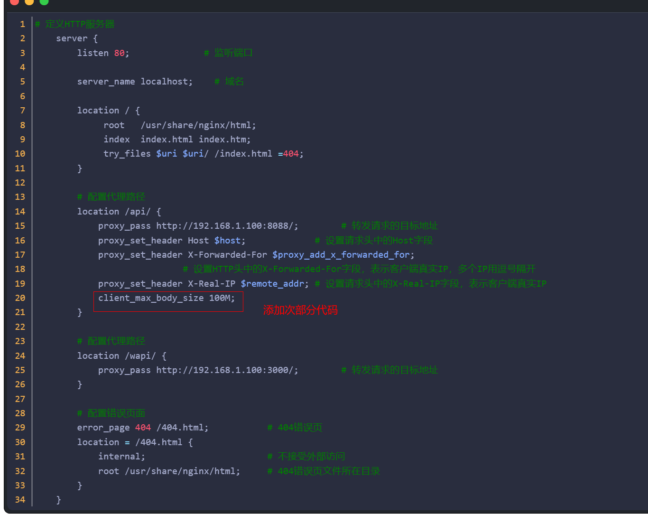Click line number 24 in gutter

(x=20, y=356)
